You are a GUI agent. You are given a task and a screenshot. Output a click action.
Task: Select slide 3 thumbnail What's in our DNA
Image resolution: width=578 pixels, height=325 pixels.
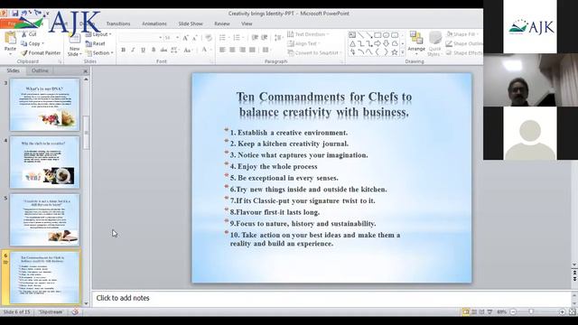click(44, 105)
